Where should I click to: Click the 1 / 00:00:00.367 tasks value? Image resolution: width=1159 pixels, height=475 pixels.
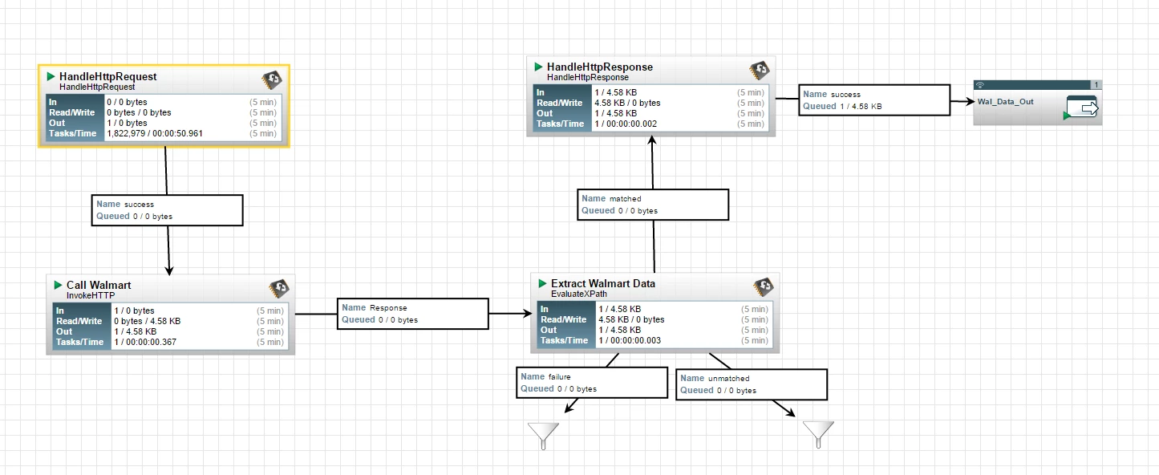point(147,342)
